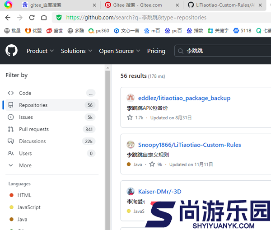Image resolution: width=271 pixels, height=230 pixels.
Task: Open the Pricing page
Action: point(156,51)
